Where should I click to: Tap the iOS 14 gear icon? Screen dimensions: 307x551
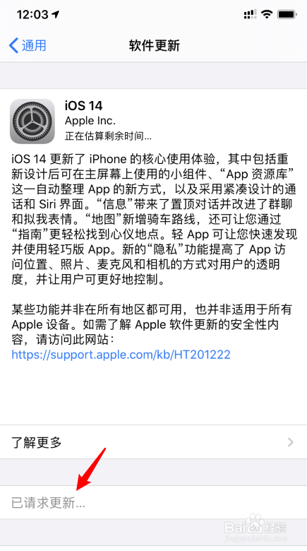point(32,122)
